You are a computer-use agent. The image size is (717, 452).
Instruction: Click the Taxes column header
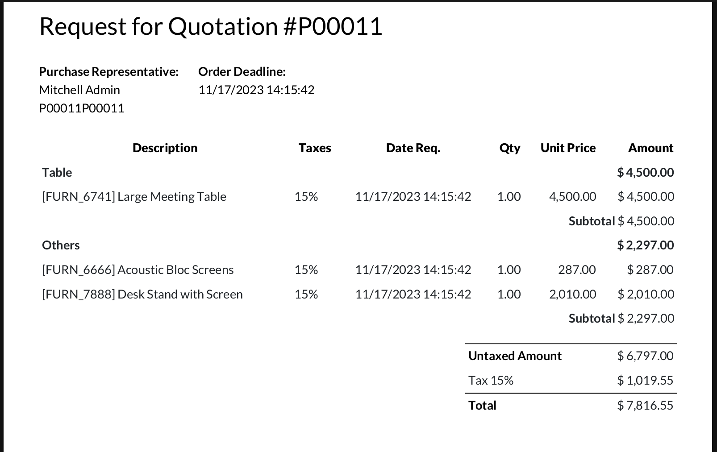315,148
